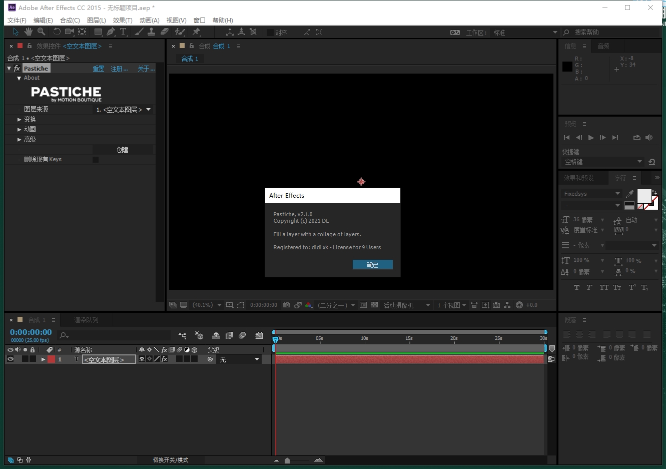This screenshot has height=469, width=666.
Task: Select the Unified Camera tool
Action: pyautogui.click(x=70, y=32)
